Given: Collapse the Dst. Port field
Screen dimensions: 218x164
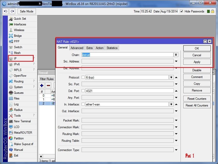Looking at the screenshot, I should (176, 91).
